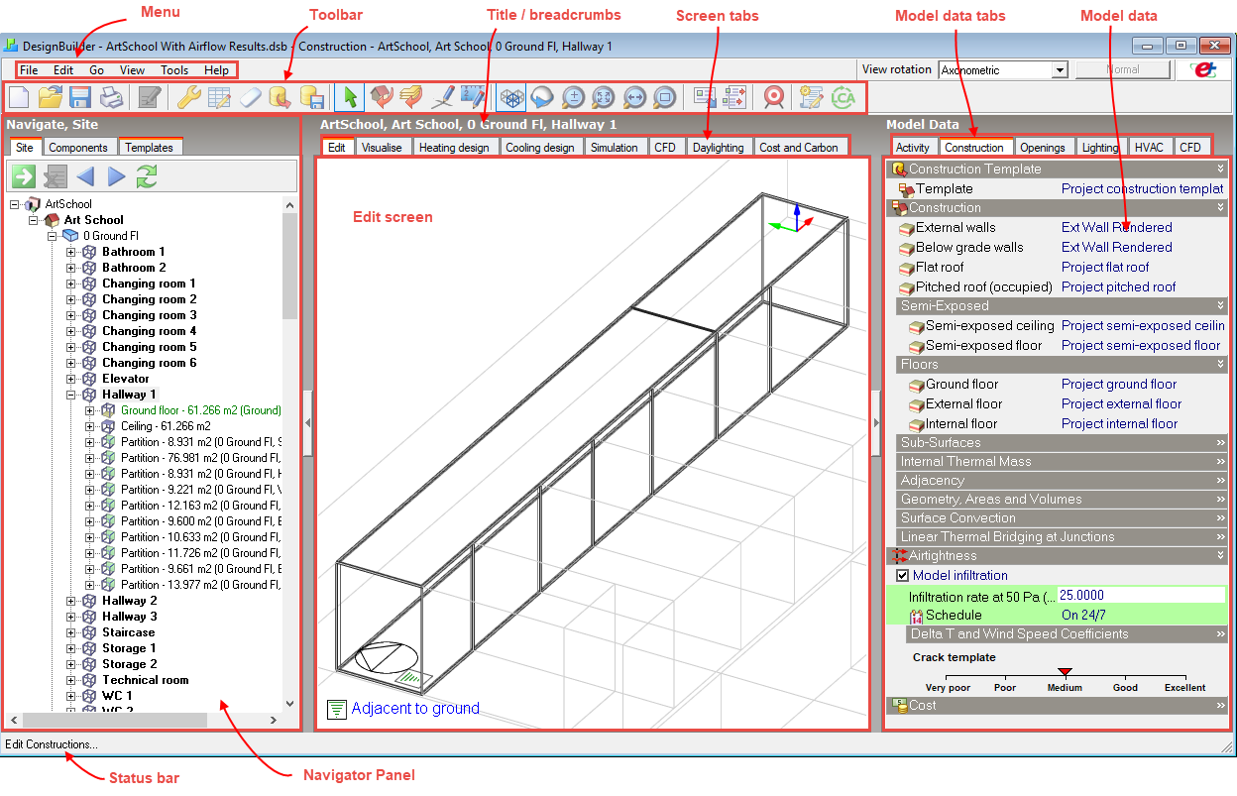
Task: Click the Save file toolbar icon
Action: [80, 97]
